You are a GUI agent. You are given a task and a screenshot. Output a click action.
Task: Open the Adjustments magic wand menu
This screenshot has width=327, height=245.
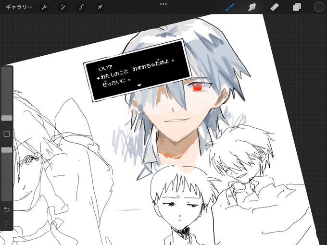[x=63, y=7]
